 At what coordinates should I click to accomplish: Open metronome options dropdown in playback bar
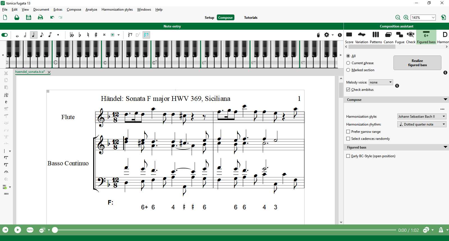447,230
